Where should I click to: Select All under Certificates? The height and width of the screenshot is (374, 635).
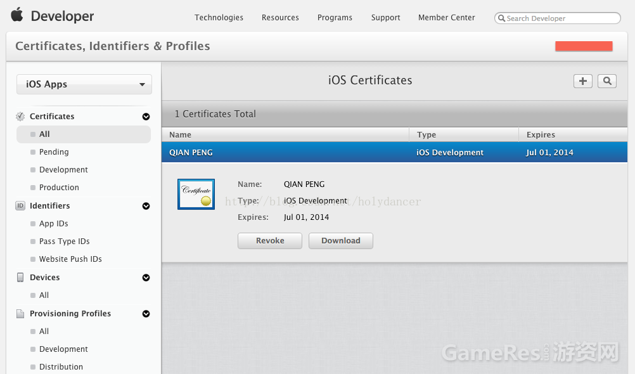84,134
